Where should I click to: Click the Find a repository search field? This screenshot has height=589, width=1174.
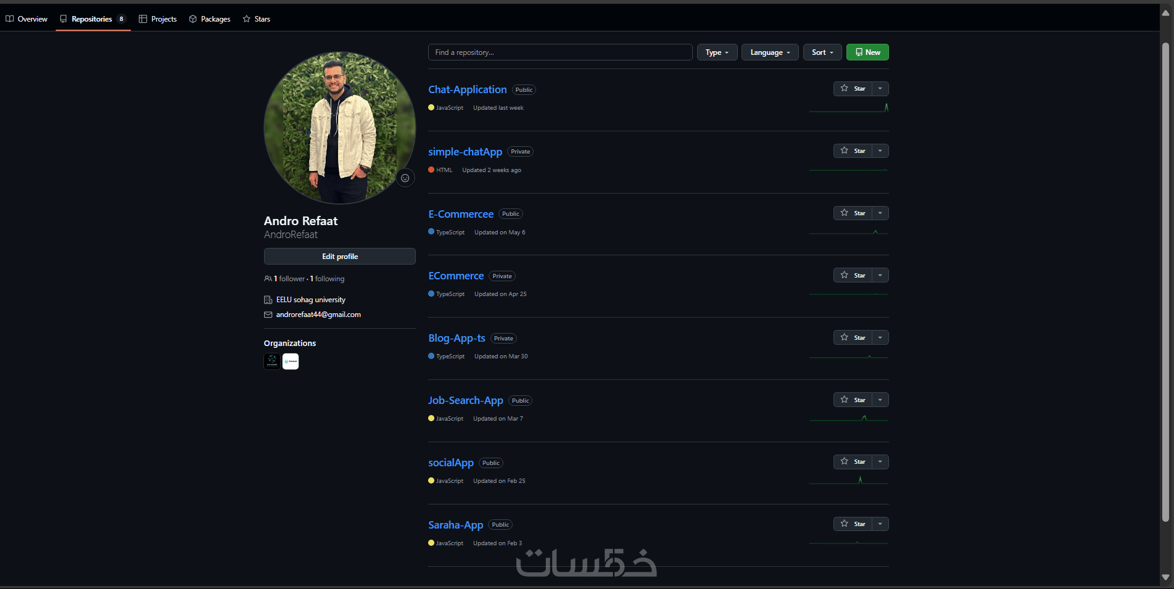tap(560, 52)
